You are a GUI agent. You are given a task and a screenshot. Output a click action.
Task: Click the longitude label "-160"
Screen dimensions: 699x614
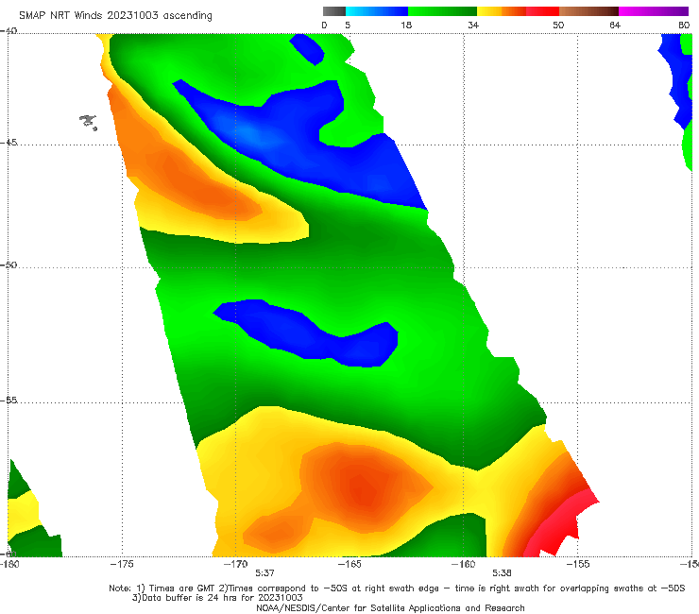point(464,564)
